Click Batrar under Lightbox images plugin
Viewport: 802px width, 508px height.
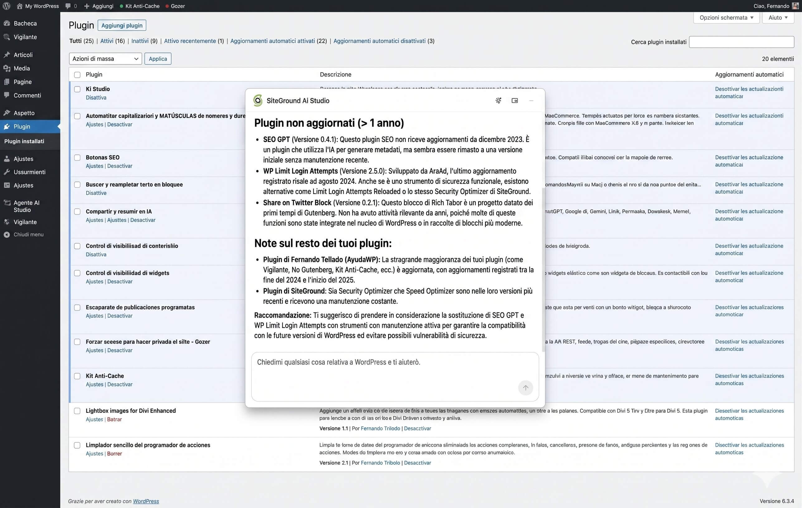114,420
